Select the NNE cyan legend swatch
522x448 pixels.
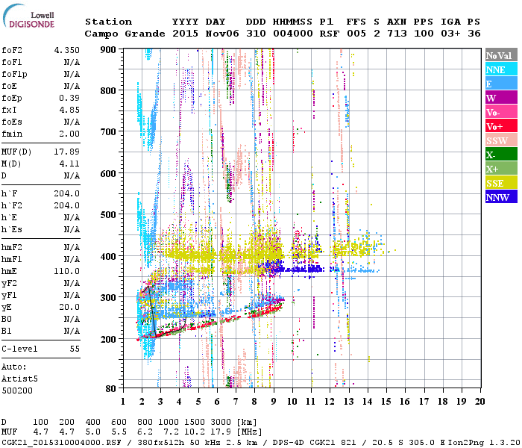click(501, 69)
